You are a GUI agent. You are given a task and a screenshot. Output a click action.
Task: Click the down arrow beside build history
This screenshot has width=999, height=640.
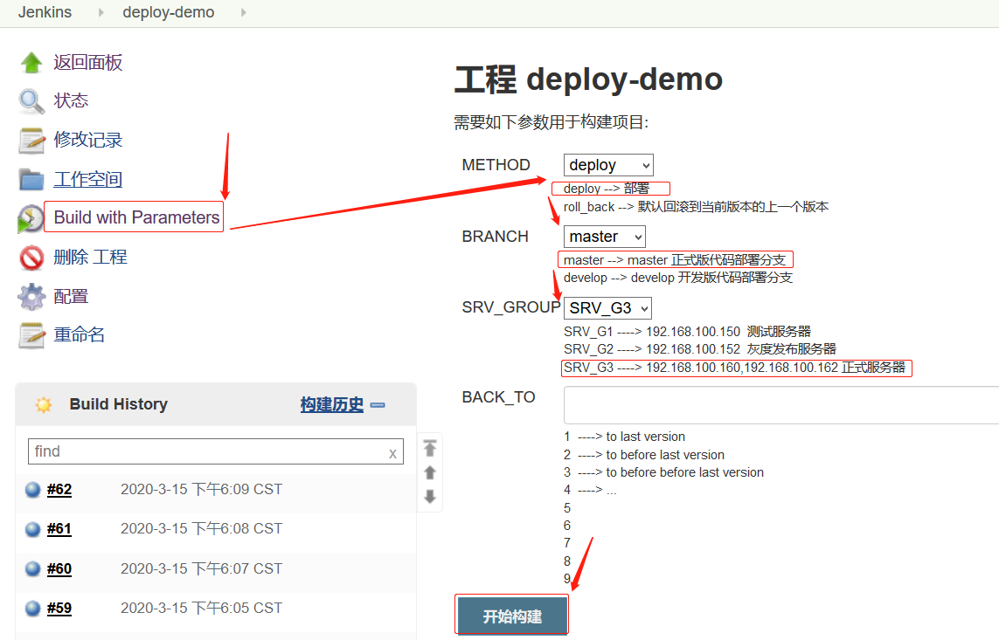pyautogui.click(x=430, y=496)
